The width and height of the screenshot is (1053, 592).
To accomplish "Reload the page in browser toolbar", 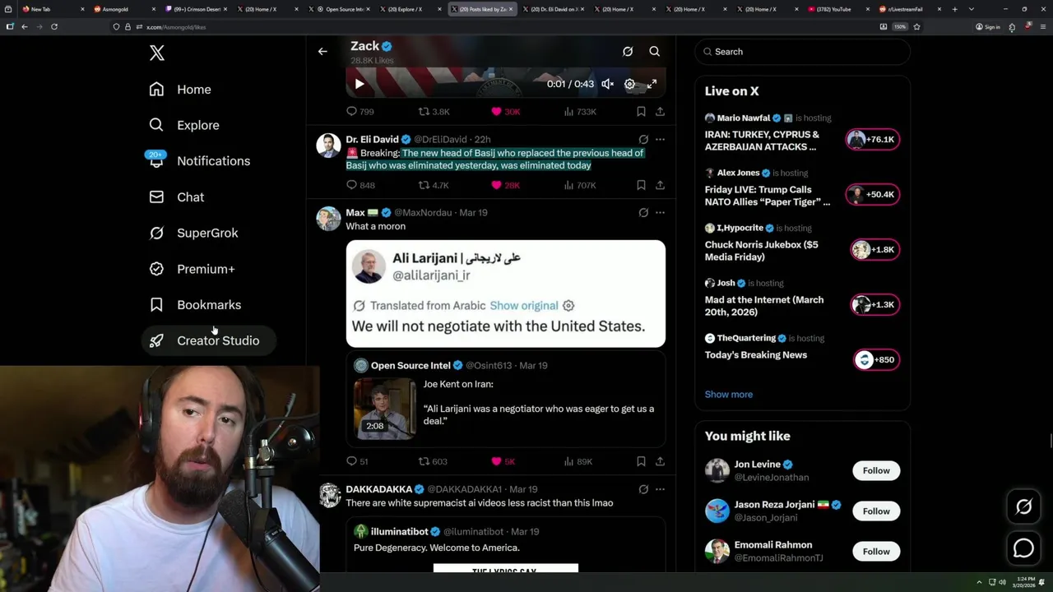I will tap(54, 27).
